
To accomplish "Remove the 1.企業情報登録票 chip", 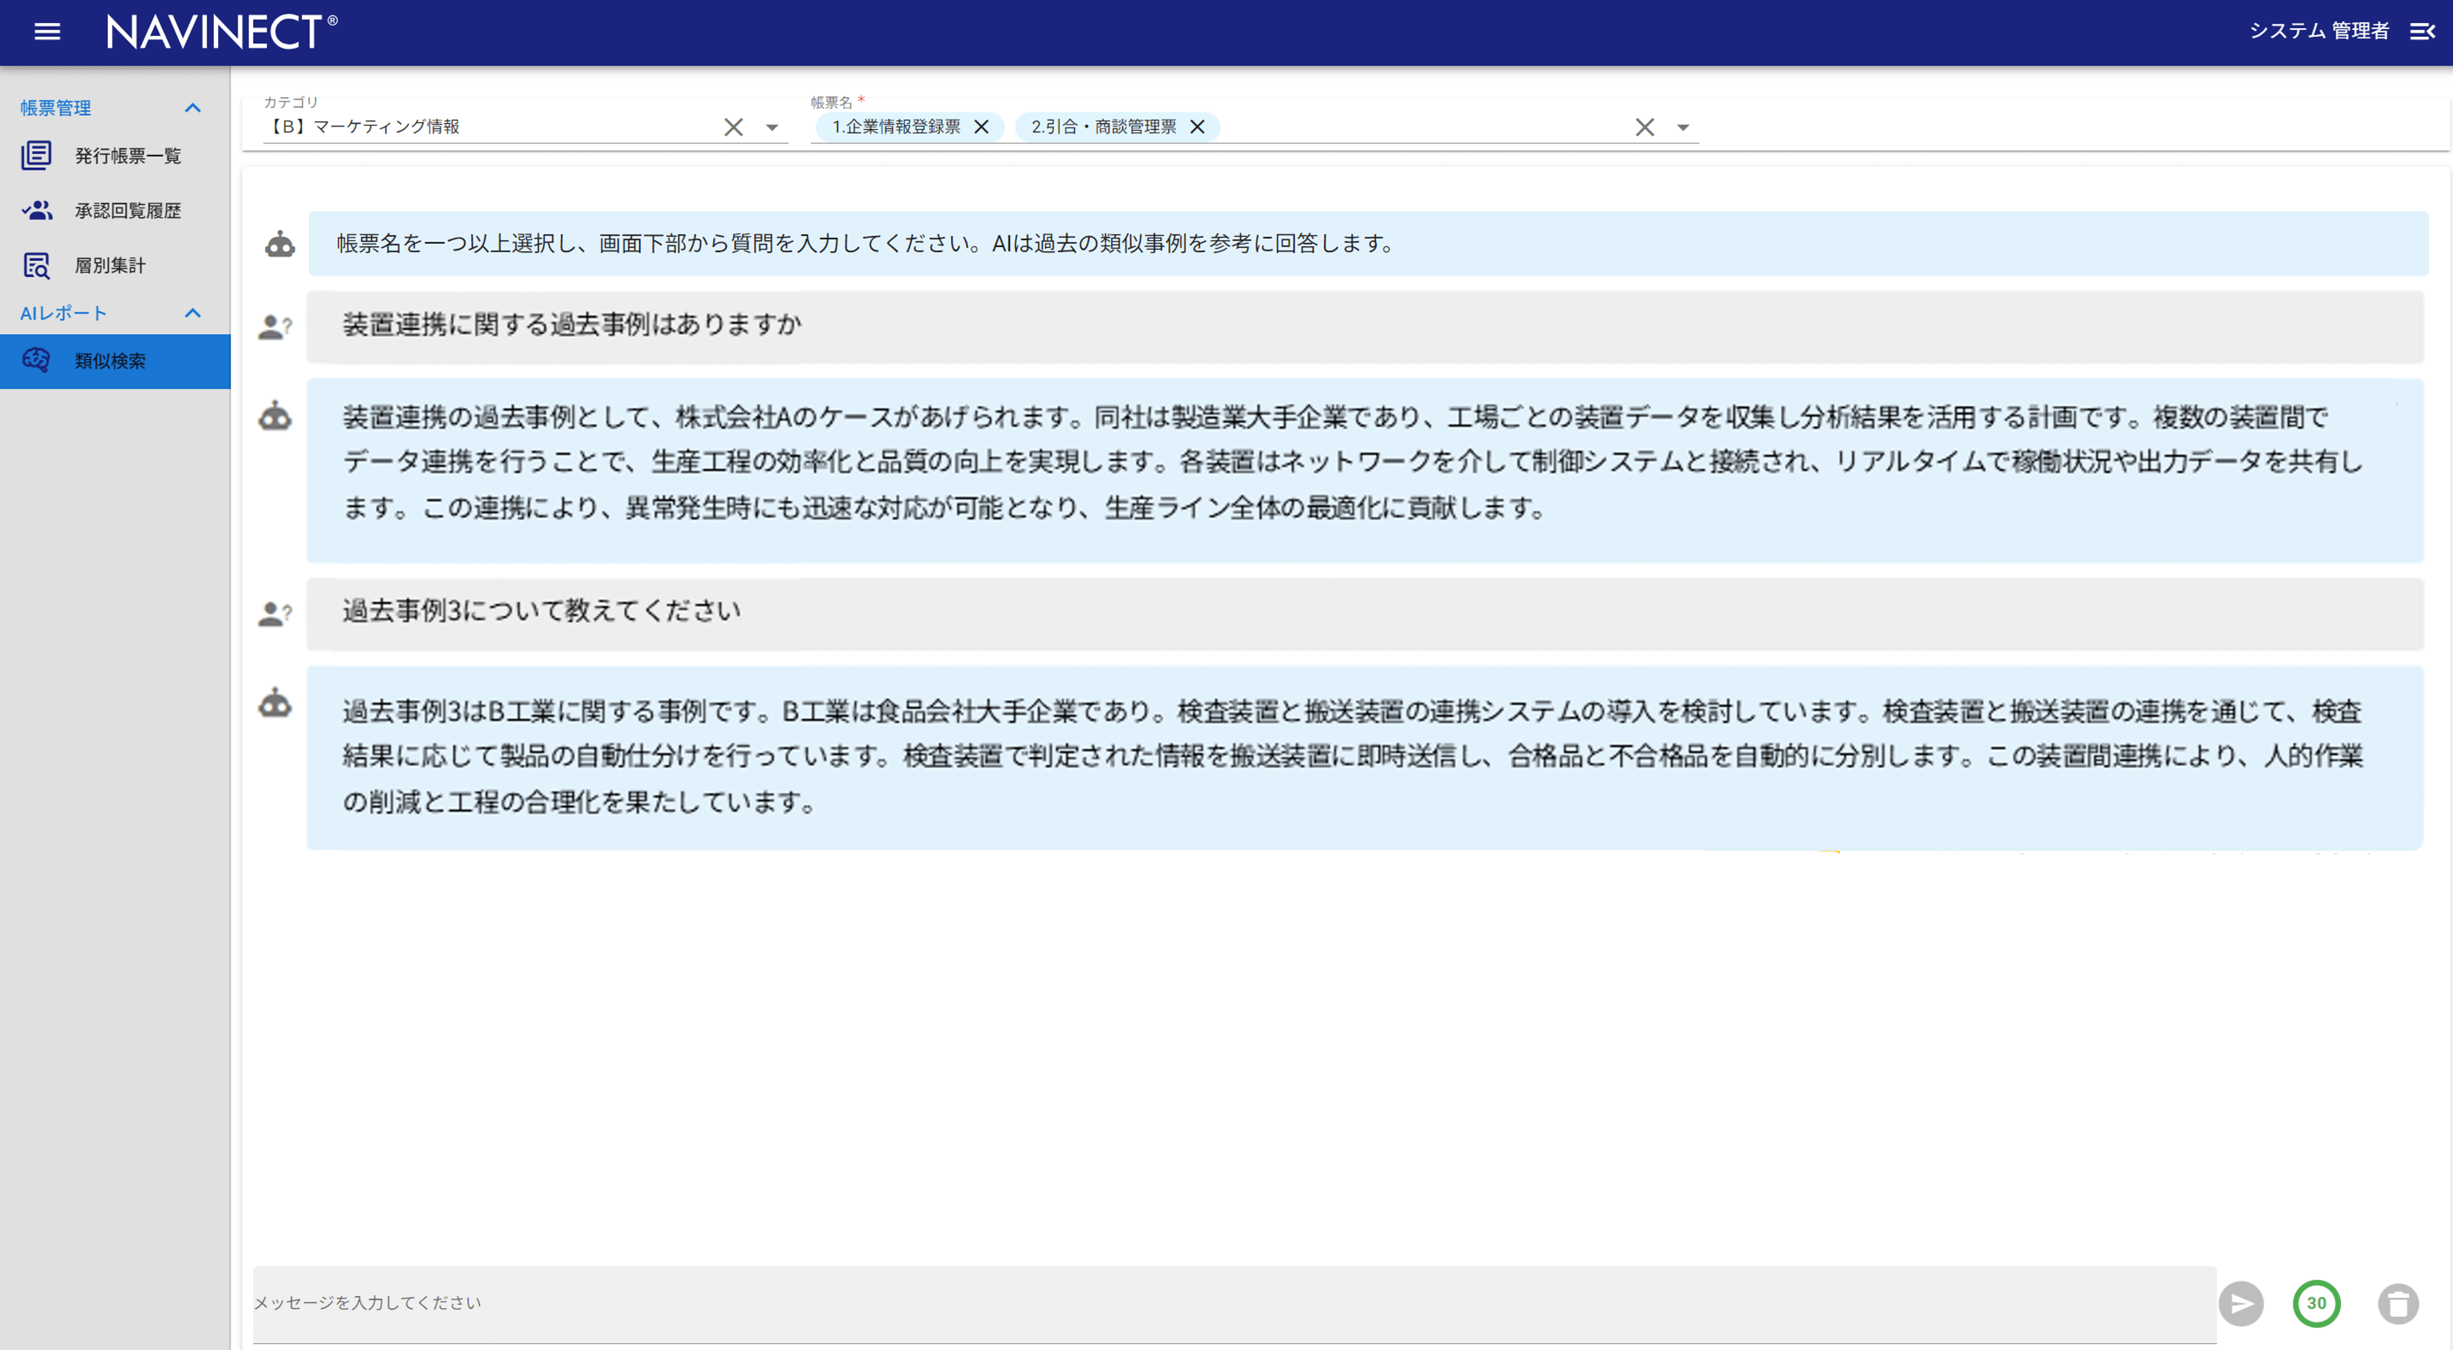I will pyautogui.click(x=983, y=126).
